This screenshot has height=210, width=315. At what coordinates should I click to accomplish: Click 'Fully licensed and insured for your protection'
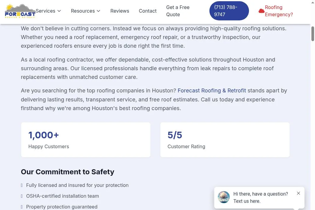pyautogui.click(x=77, y=185)
